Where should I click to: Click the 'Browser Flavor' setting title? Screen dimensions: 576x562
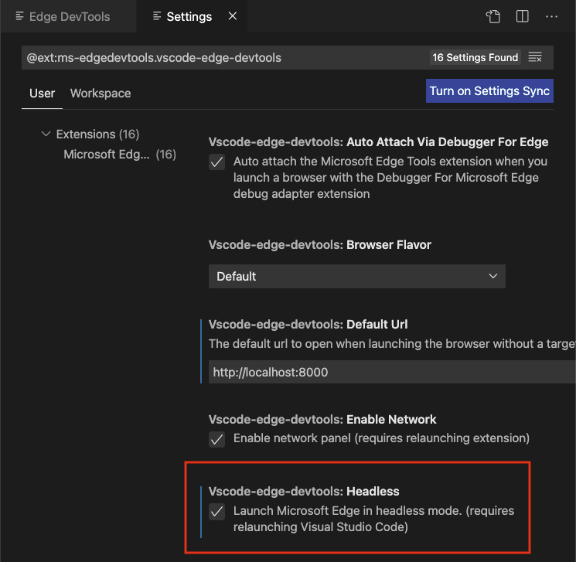pos(319,245)
